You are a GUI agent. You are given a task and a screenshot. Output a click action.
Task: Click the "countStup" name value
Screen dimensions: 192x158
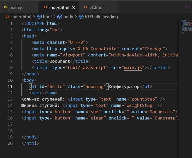point(143,99)
